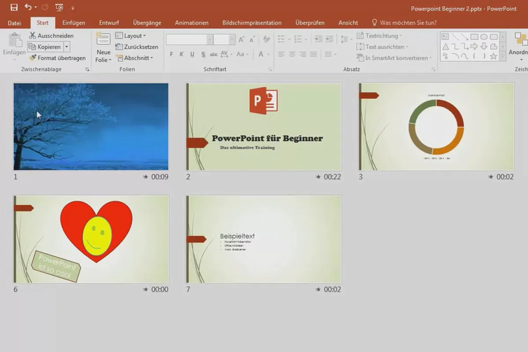Open the Absatz dialog launcher
528x352 pixels.
pos(433,70)
